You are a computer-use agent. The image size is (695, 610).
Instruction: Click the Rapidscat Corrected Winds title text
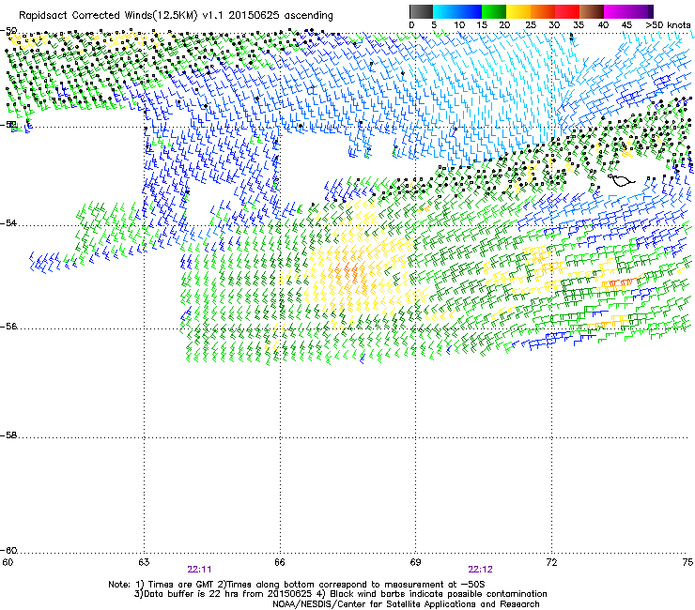(x=176, y=15)
